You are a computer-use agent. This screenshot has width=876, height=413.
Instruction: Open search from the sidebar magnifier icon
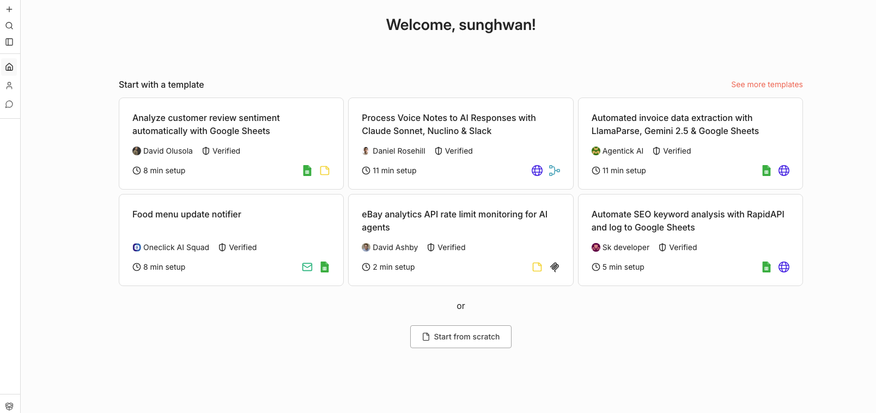(9, 26)
